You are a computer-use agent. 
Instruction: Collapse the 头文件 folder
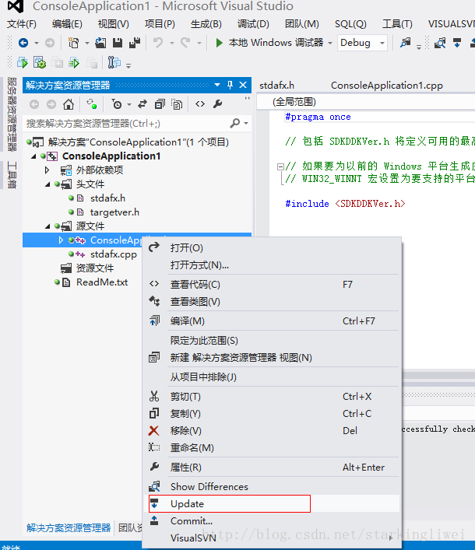pyautogui.click(x=47, y=184)
